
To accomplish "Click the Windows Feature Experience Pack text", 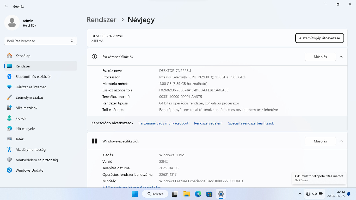I will pos(201,181).
